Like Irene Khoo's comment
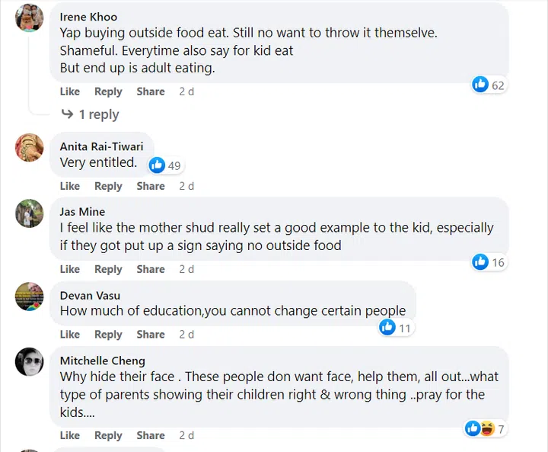This screenshot has width=548, height=452. (70, 91)
